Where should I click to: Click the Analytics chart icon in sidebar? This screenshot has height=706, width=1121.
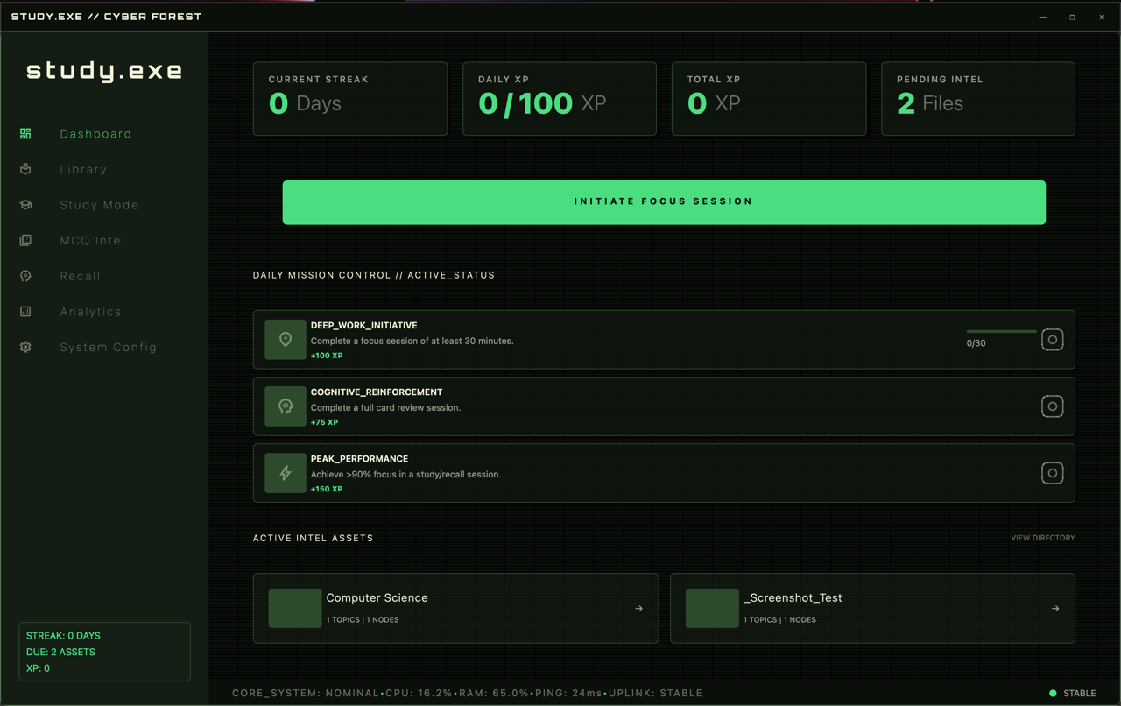25,312
